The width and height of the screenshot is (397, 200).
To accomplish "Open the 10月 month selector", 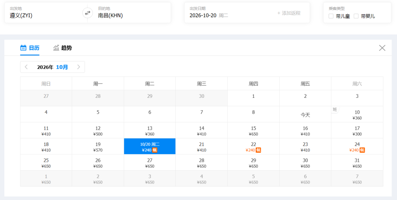I will tap(62, 67).
